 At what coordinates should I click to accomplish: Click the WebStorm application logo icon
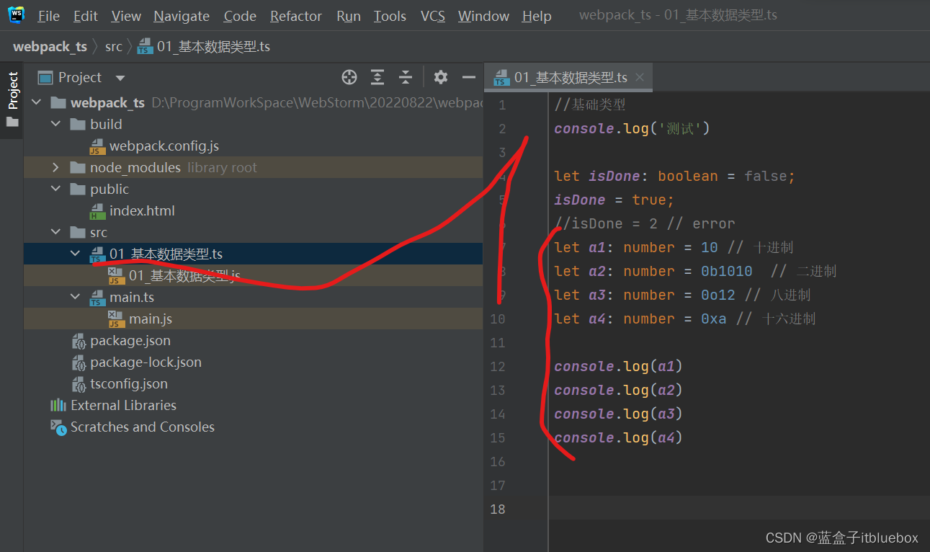[x=16, y=14]
